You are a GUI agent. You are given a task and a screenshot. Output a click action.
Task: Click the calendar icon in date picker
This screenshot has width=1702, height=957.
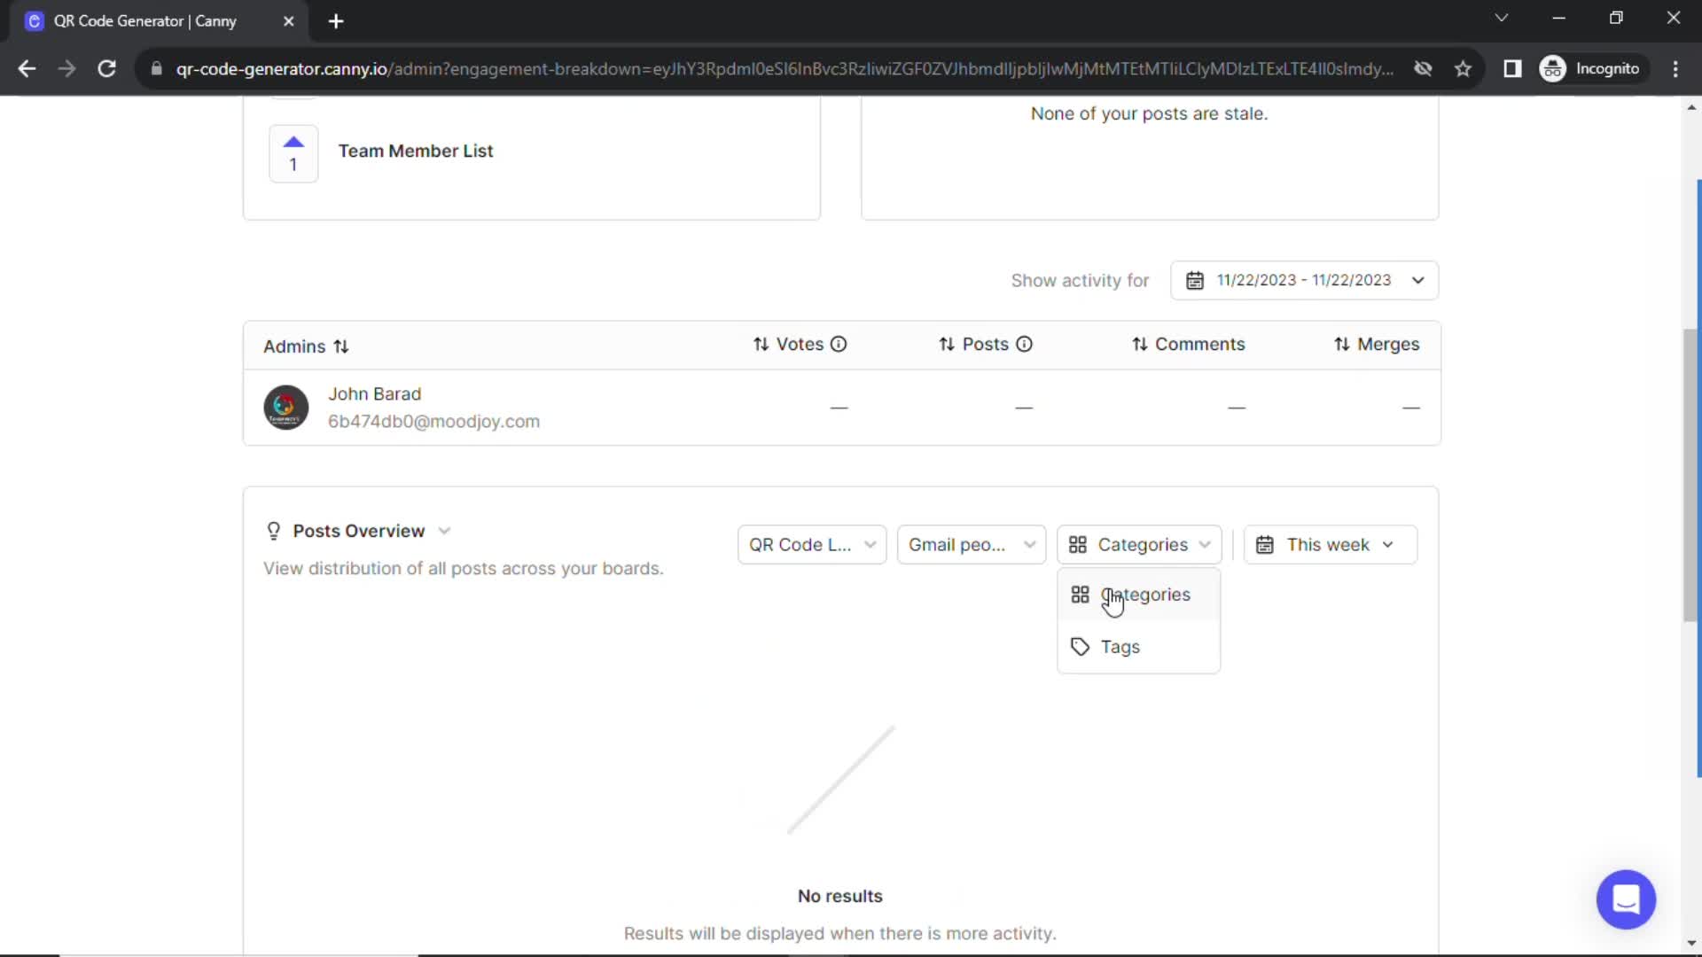(x=1196, y=280)
